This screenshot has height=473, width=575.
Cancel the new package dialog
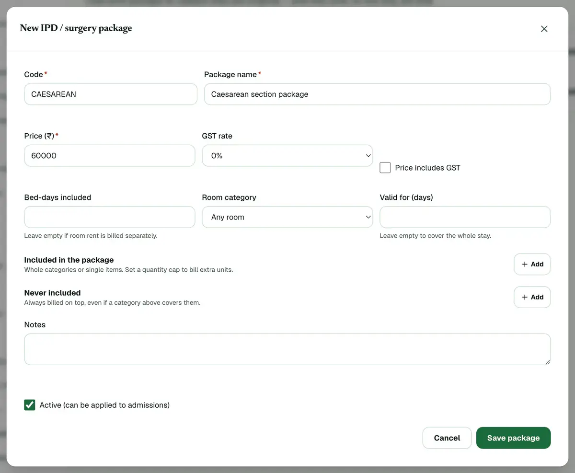tap(447, 438)
